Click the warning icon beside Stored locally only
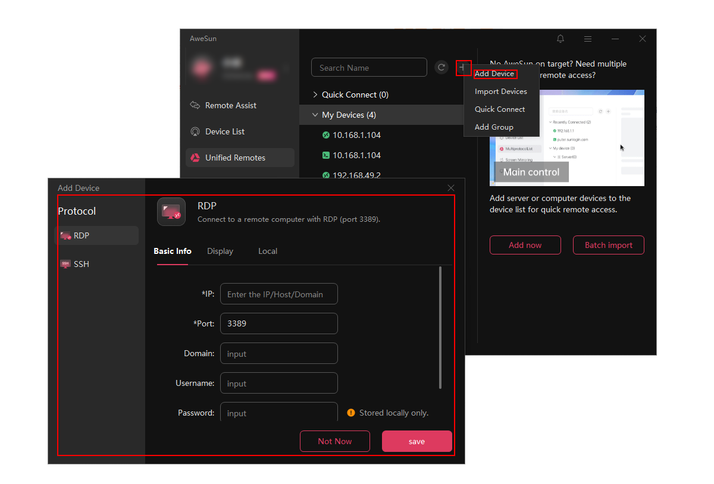Image resolution: width=714 pixels, height=484 pixels. [351, 413]
